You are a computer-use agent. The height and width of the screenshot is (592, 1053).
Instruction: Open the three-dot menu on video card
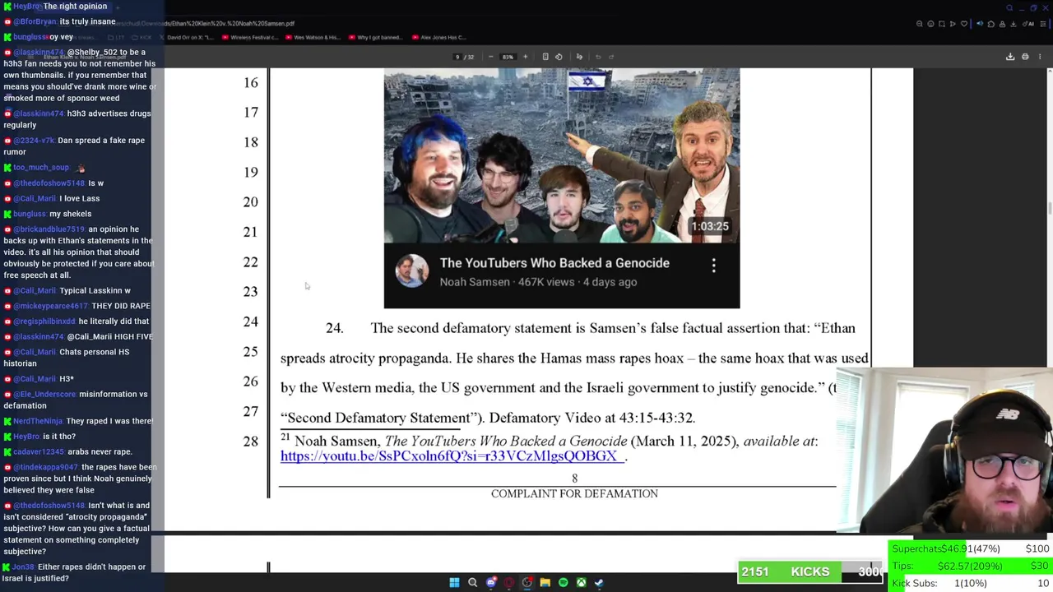tap(713, 265)
